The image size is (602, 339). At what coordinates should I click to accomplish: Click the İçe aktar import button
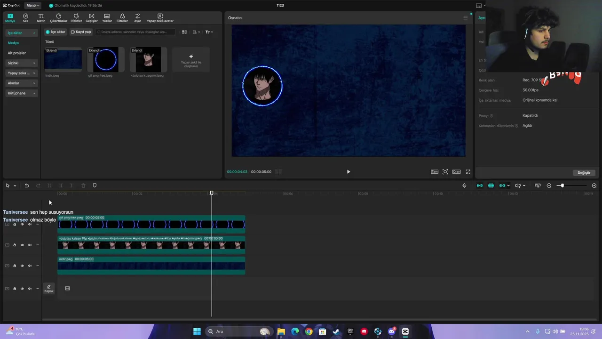[55, 32]
